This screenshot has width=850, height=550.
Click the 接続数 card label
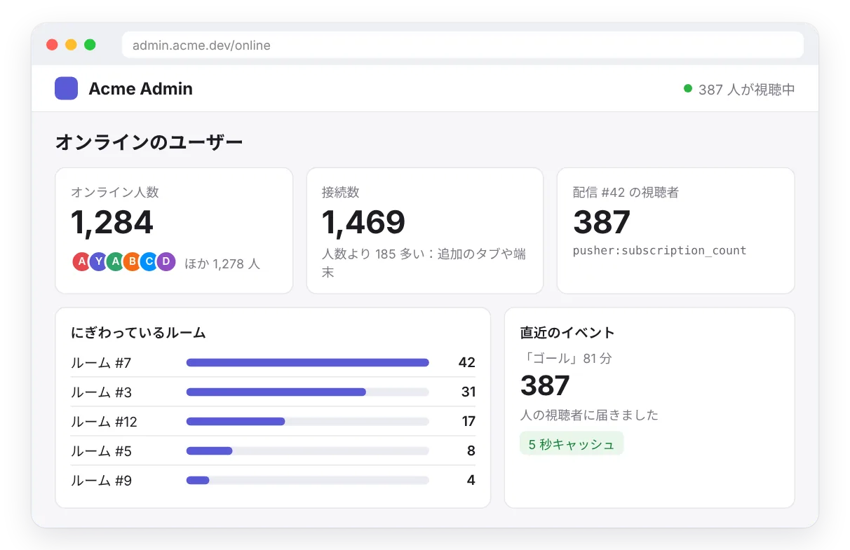[341, 192]
